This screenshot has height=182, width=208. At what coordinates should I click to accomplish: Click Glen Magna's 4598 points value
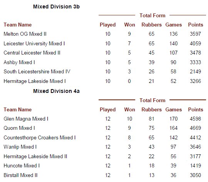tap(195, 119)
